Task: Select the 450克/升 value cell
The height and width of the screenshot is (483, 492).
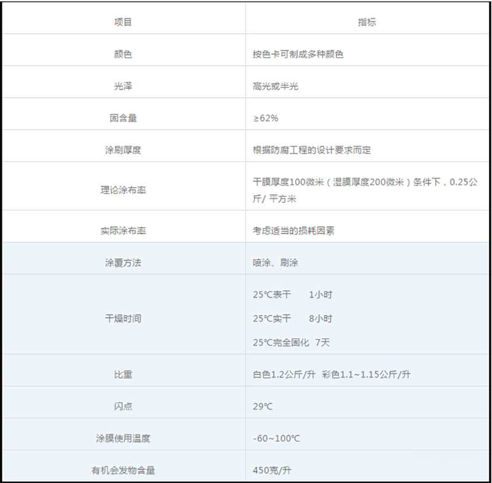Action: tap(272, 471)
